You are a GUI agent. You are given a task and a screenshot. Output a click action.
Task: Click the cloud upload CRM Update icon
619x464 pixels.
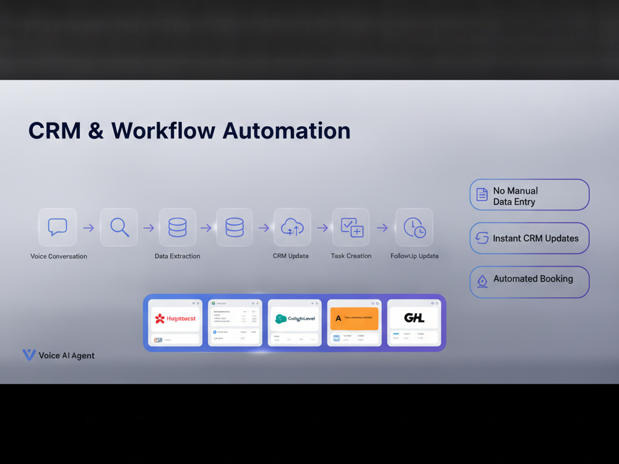coord(292,227)
